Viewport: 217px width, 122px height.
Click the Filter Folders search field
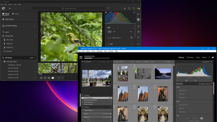pyautogui.click(x=97, y=110)
